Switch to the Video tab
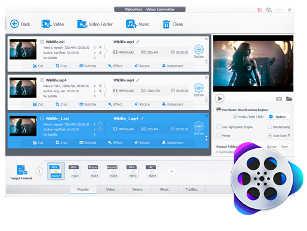This screenshot has height=231, width=307. coord(110,189)
